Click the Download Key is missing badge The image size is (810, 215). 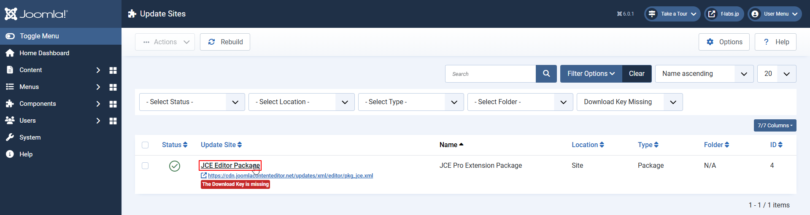(235, 184)
